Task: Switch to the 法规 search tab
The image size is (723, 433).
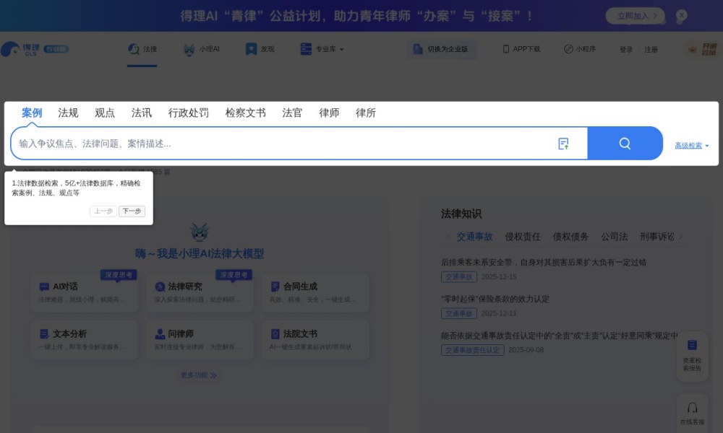Action: point(67,113)
